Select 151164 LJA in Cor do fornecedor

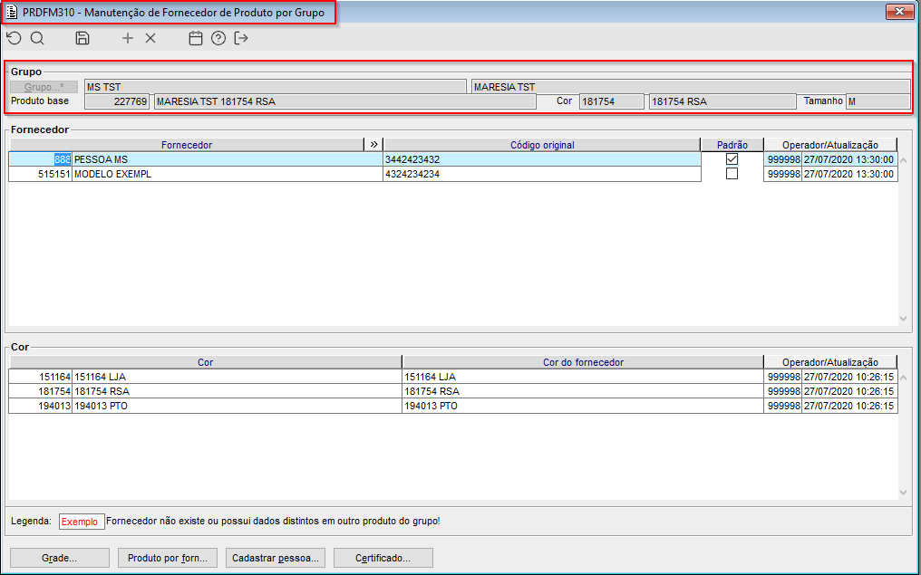pyautogui.click(x=583, y=377)
